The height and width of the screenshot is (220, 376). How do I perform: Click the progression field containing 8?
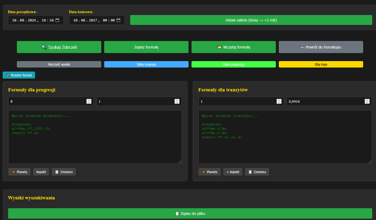point(51,101)
